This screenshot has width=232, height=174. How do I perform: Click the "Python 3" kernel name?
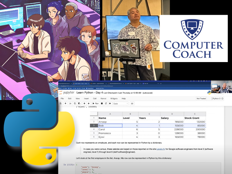pyautogui.click(x=216, y=99)
